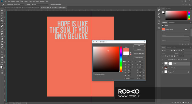Select the Rectangle shape tool

2,54
